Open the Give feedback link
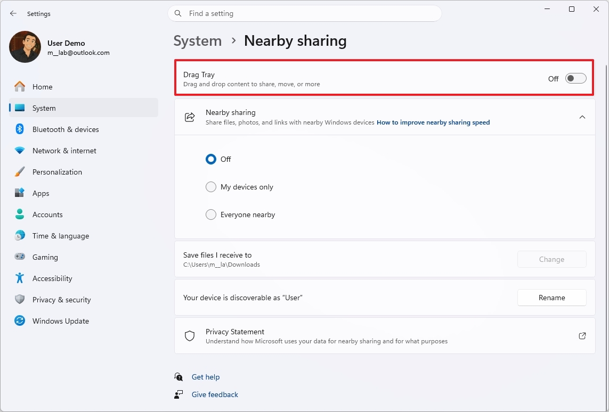 point(214,394)
